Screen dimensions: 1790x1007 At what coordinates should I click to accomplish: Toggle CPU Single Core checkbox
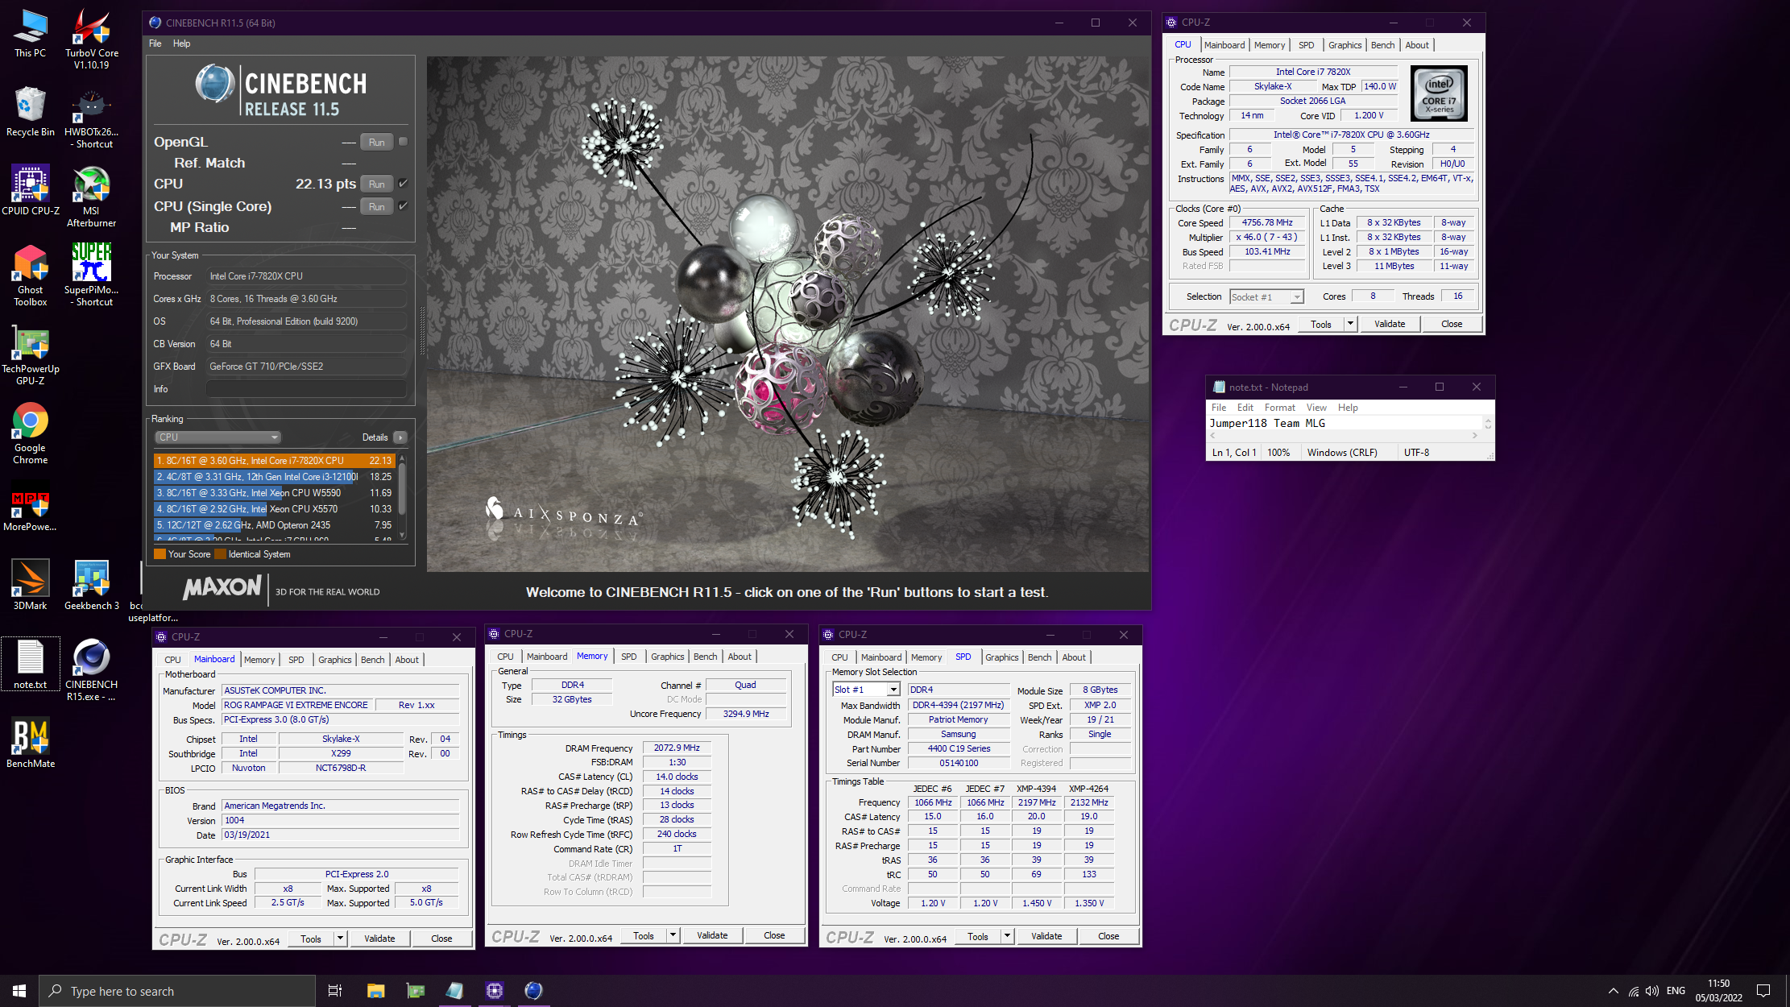(404, 206)
